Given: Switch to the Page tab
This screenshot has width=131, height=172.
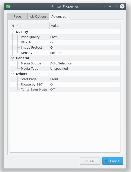Looking at the screenshot, I should click(17, 17).
